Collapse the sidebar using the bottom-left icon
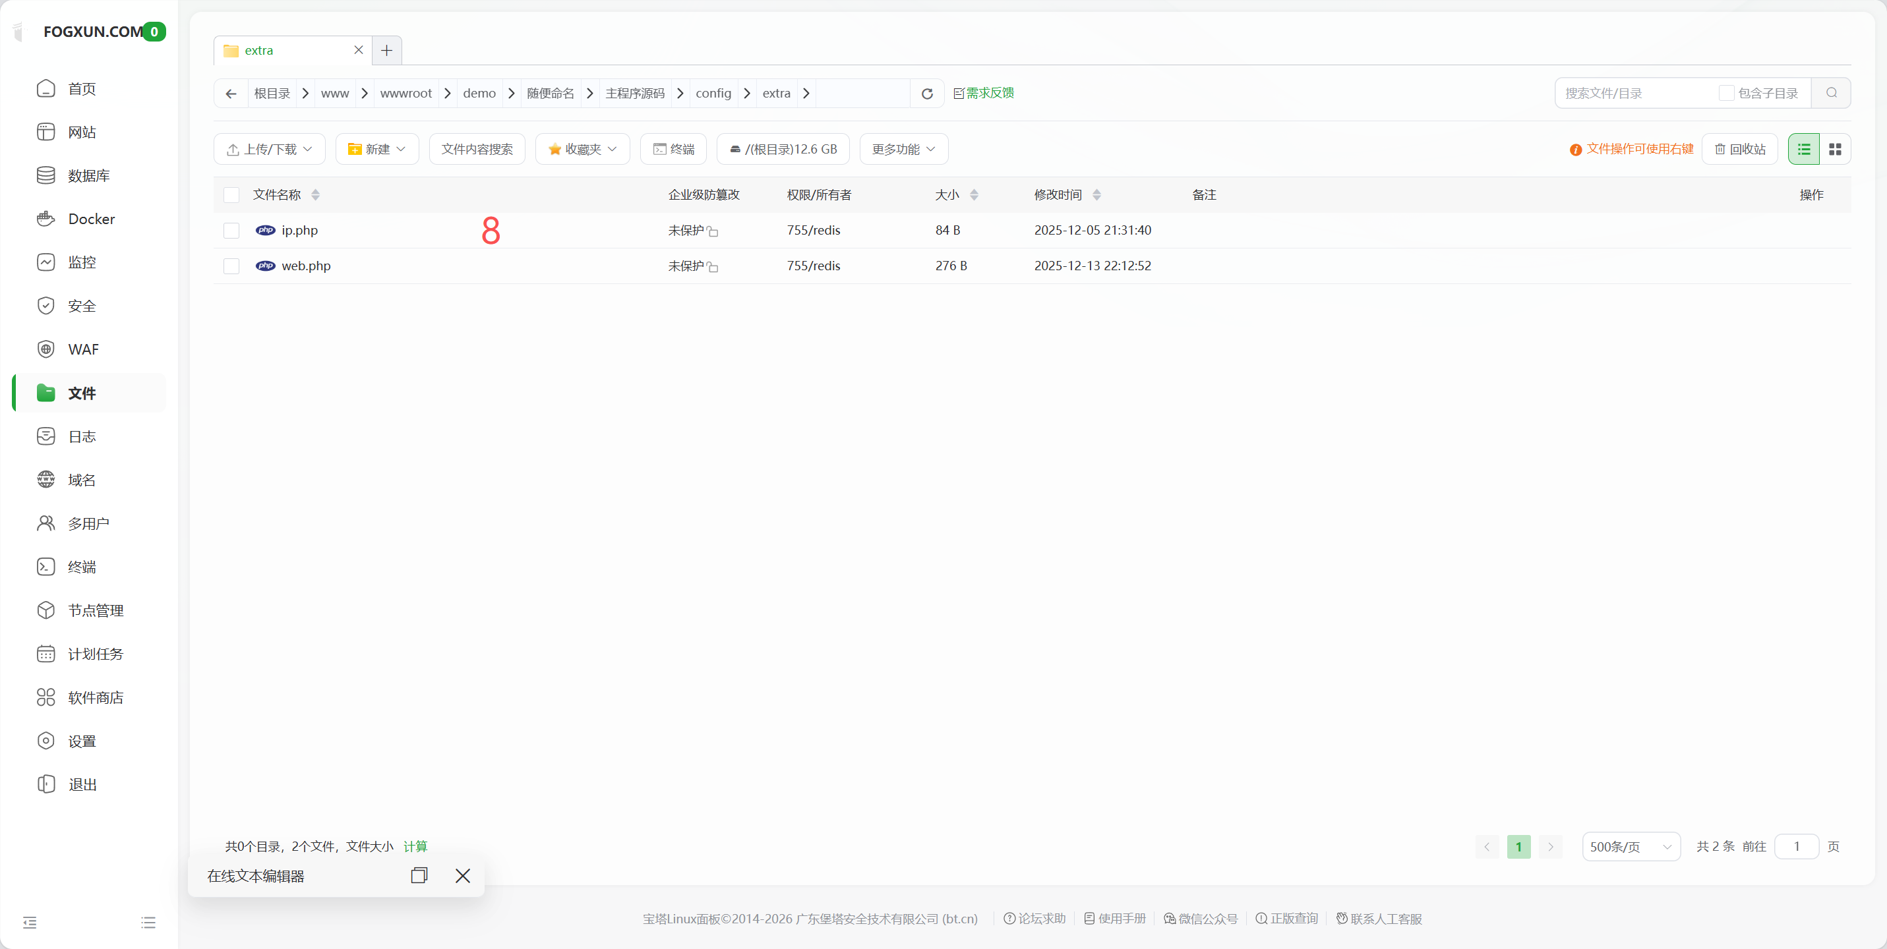 30,922
